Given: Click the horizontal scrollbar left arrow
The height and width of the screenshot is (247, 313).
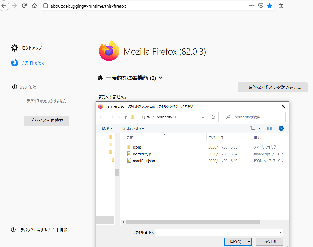Looking at the screenshot, I should point(123,222).
